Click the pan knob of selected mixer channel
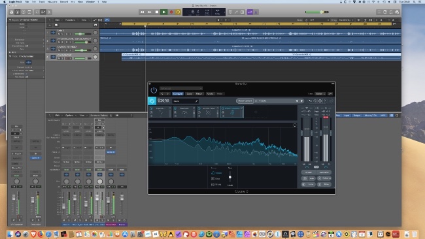Viewport: 425px width, 239px height. (x=99, y=182)
